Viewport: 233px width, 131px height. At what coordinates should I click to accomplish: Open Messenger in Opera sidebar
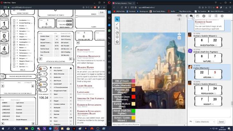(x=109, y=25)
